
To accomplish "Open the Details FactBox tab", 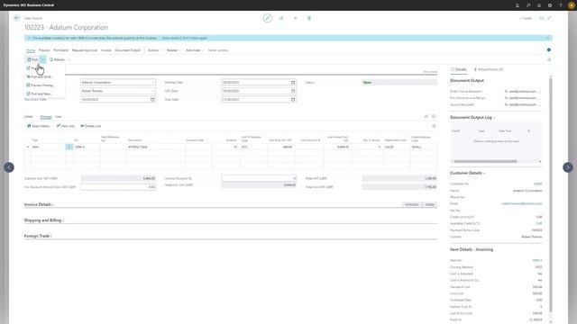I will point(458,69).
